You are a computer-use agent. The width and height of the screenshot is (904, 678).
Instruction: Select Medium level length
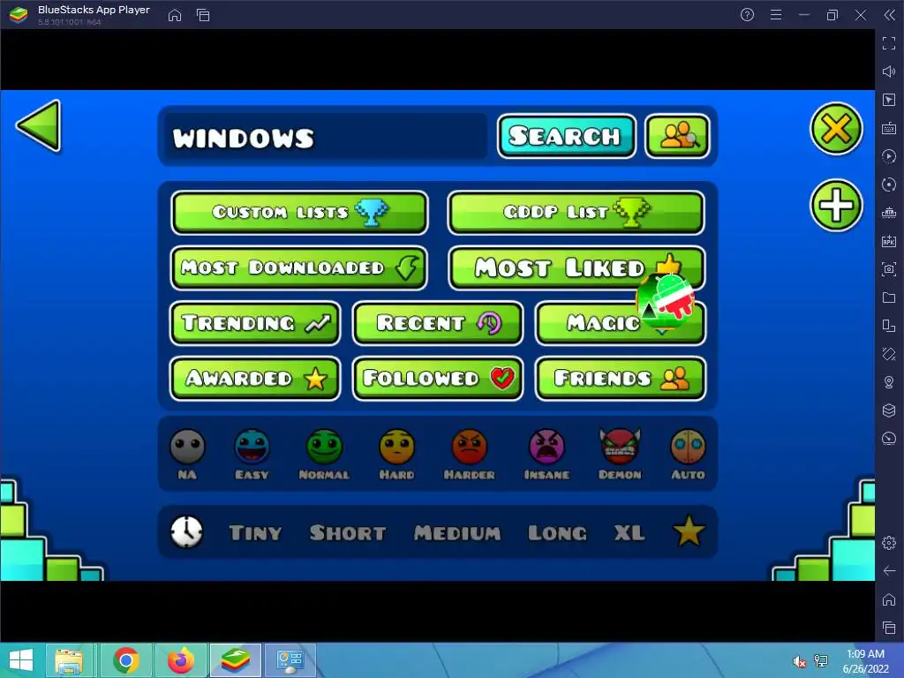(457, 532)
